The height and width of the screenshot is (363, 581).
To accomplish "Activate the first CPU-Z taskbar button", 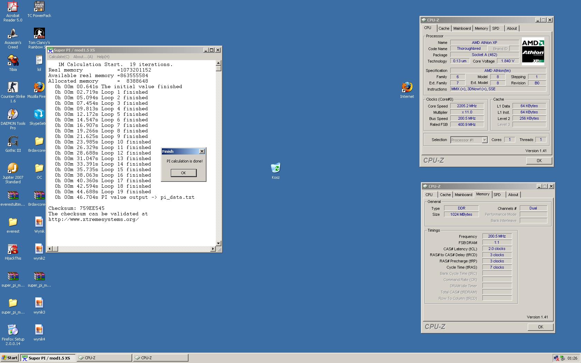I will click(x=104, y=358).
